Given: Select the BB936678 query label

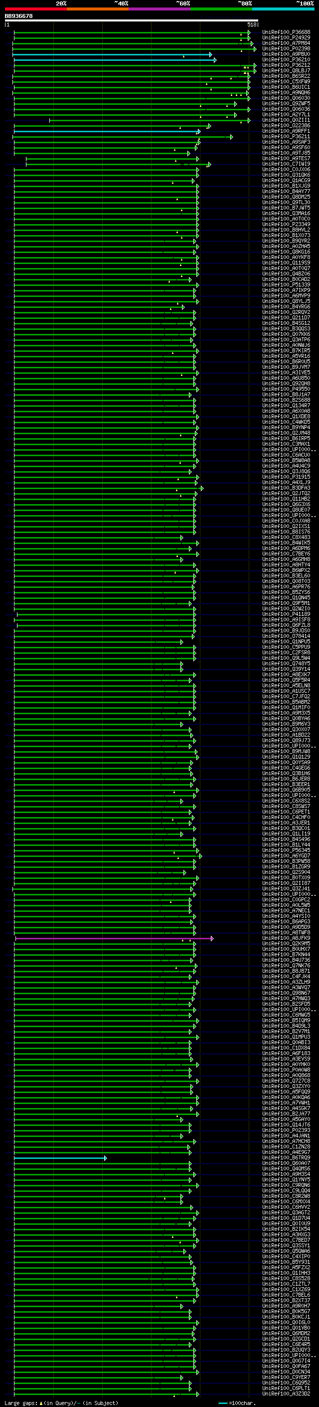Looking at the screenshot, I should pyautogui.click(x=18, y=16).
